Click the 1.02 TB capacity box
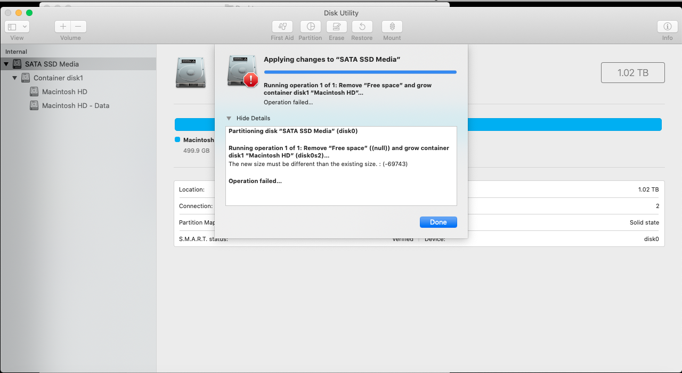The image size is (682, 373). pyautogui.click(x=633, y=73)
